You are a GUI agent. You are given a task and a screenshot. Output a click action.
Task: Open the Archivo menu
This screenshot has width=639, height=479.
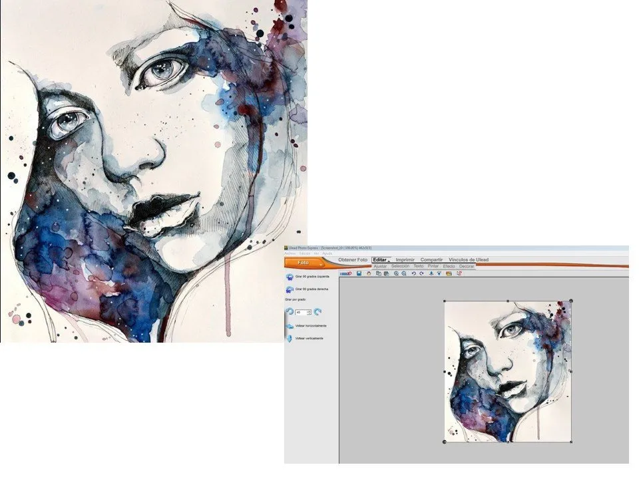click(290, 253)
